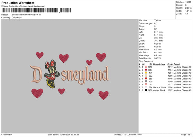Click the Natural White color swatch
Viewport: 193px width, 137px height.
pyautogui.click(x=146, y=87)
